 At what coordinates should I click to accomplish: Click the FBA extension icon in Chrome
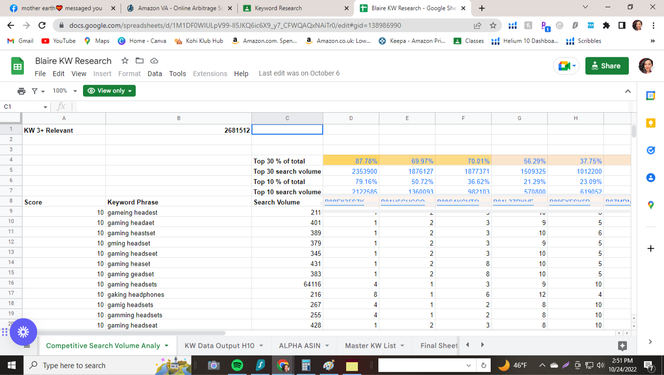pyautogui.click(x=591, y=25)
